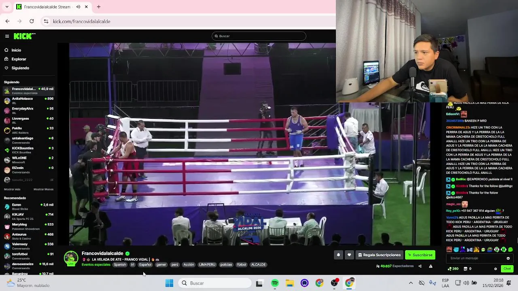Screen dimensions: 518x291
Task: Open AnitaNolasco channel in the sidebar
Action: tap(28, 101)
